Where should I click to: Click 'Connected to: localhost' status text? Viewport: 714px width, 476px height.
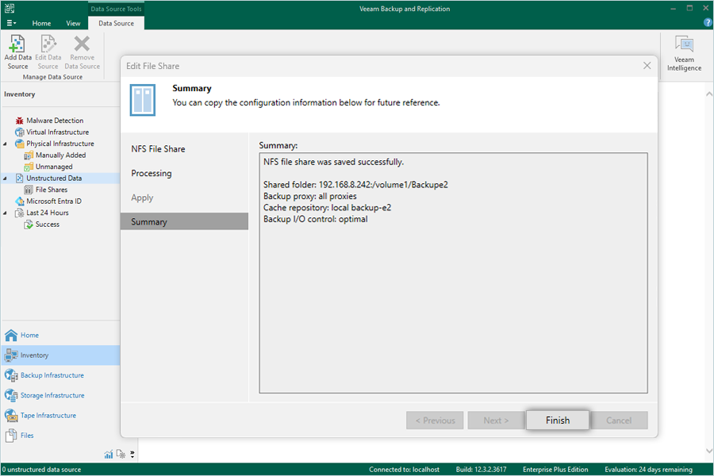point(404,470)
